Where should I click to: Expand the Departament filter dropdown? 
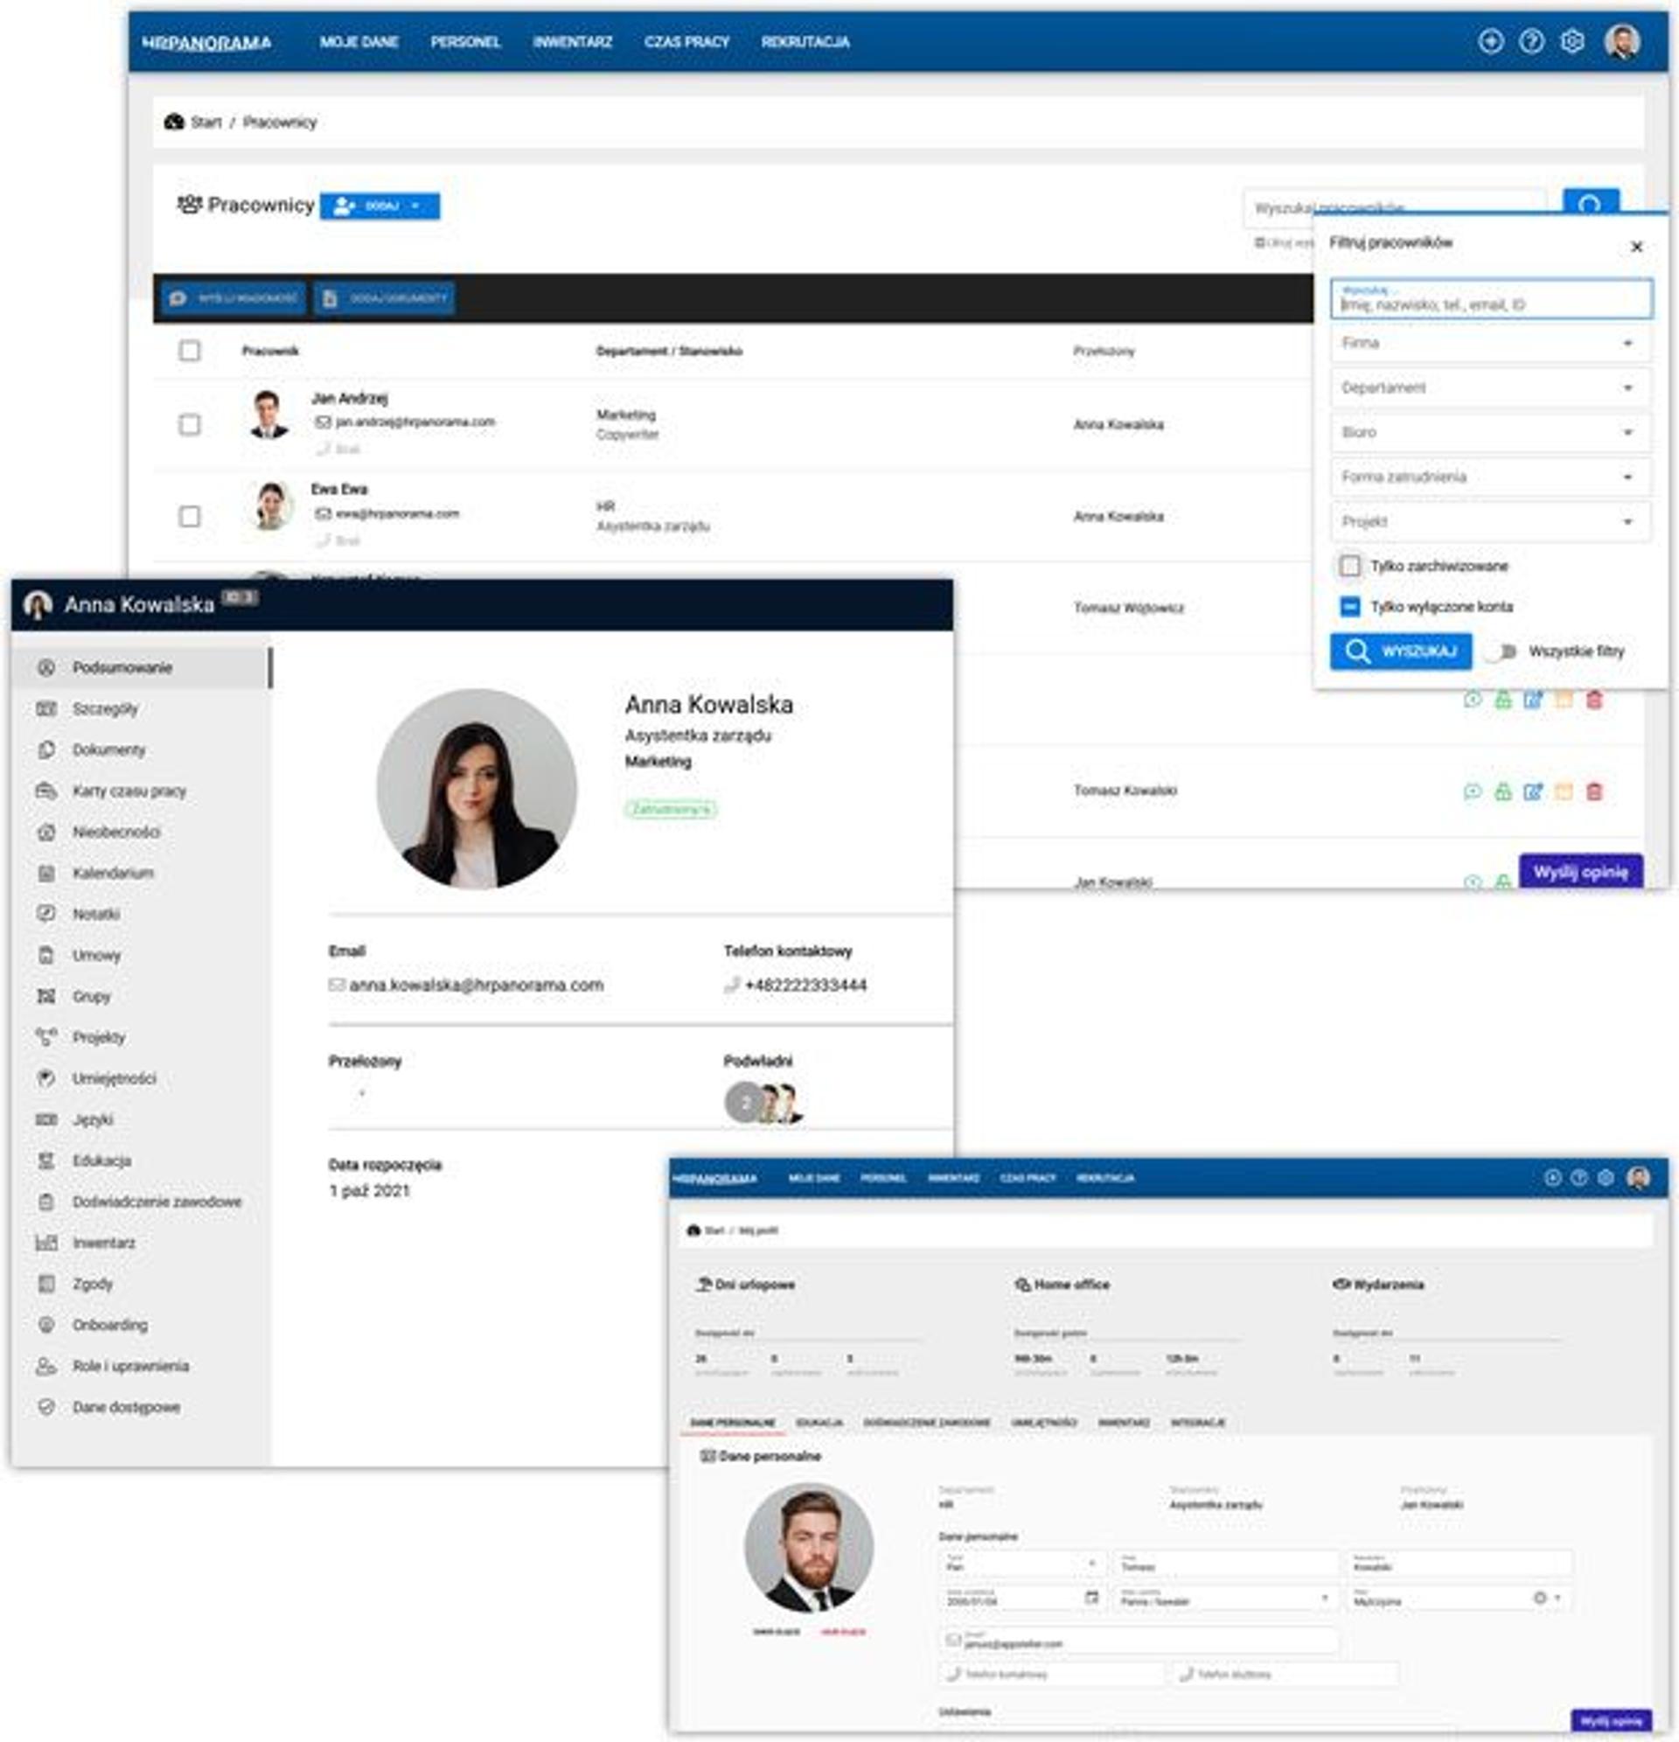[x=1490, y=387]
